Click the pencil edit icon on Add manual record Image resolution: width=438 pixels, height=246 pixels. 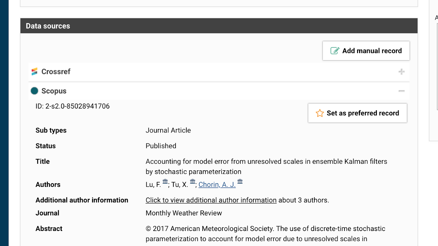[x=335, y=51]
